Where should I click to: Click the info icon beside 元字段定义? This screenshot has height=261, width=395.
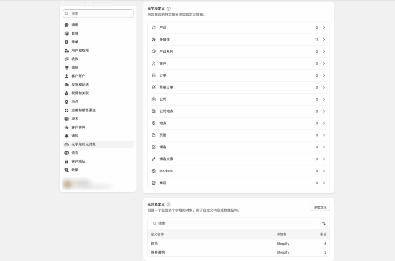169,8
